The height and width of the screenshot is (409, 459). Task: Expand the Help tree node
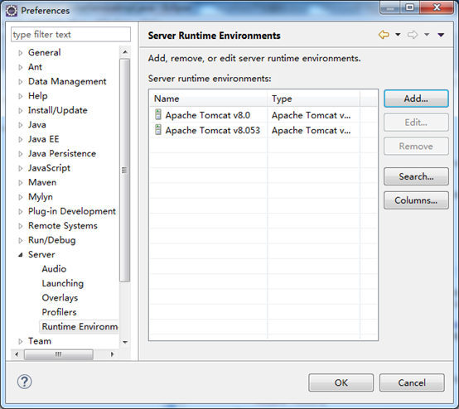(20, 96)
